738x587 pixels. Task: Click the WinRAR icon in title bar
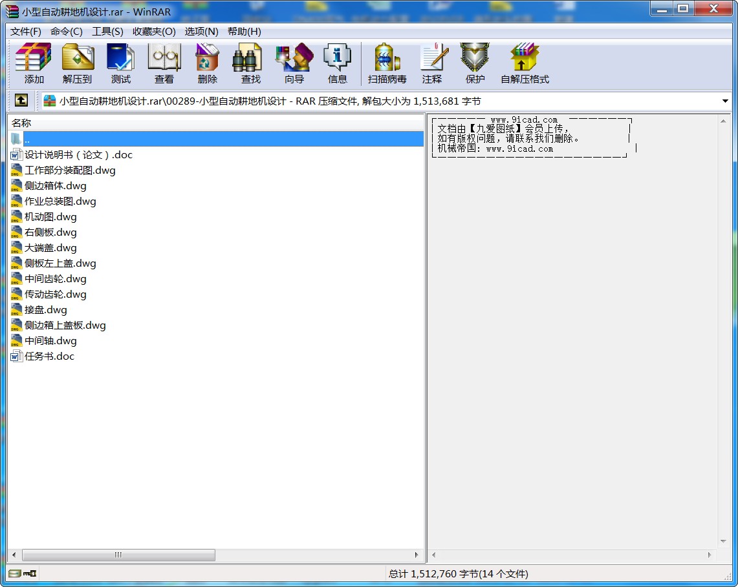coord(12,11)
